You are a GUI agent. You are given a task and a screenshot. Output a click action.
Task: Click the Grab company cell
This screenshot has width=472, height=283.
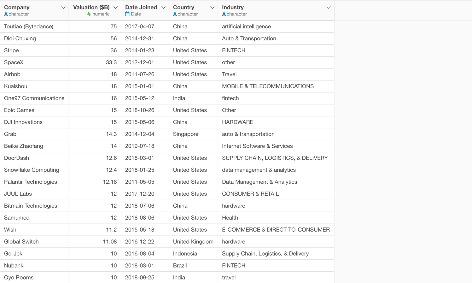[34, 134]
